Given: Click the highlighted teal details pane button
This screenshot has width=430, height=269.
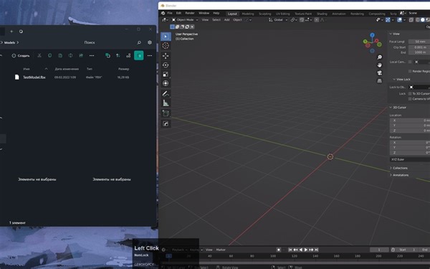Looking at the screenshot, I should [x=139, y=55].
